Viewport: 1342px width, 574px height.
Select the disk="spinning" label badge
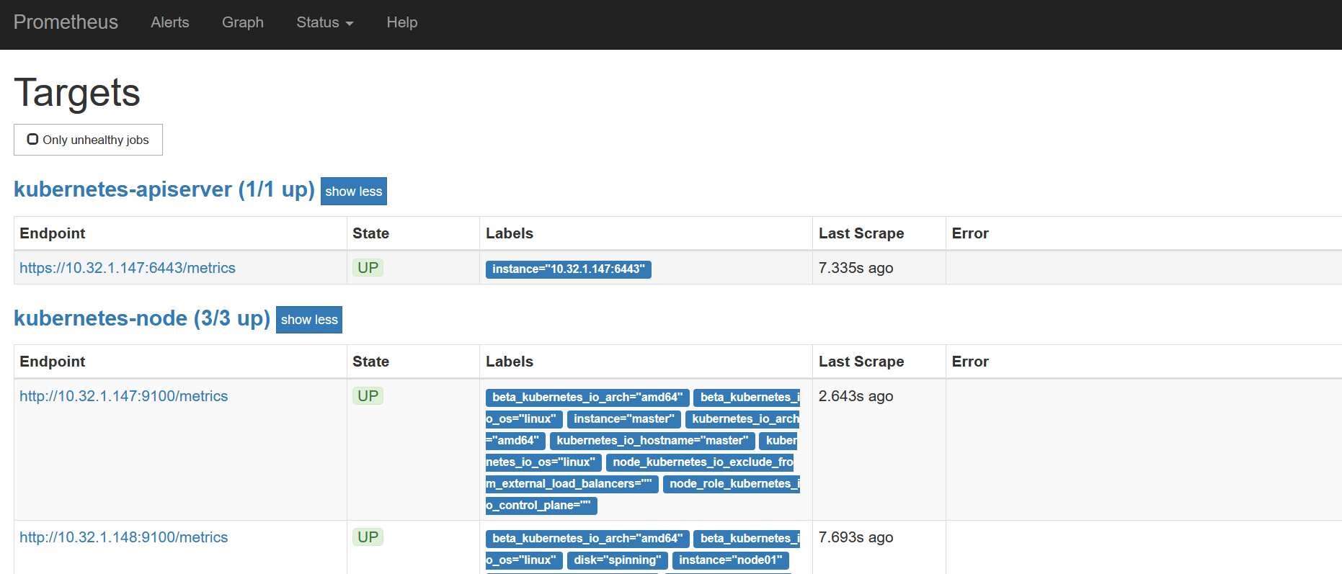tap(618, 560)
